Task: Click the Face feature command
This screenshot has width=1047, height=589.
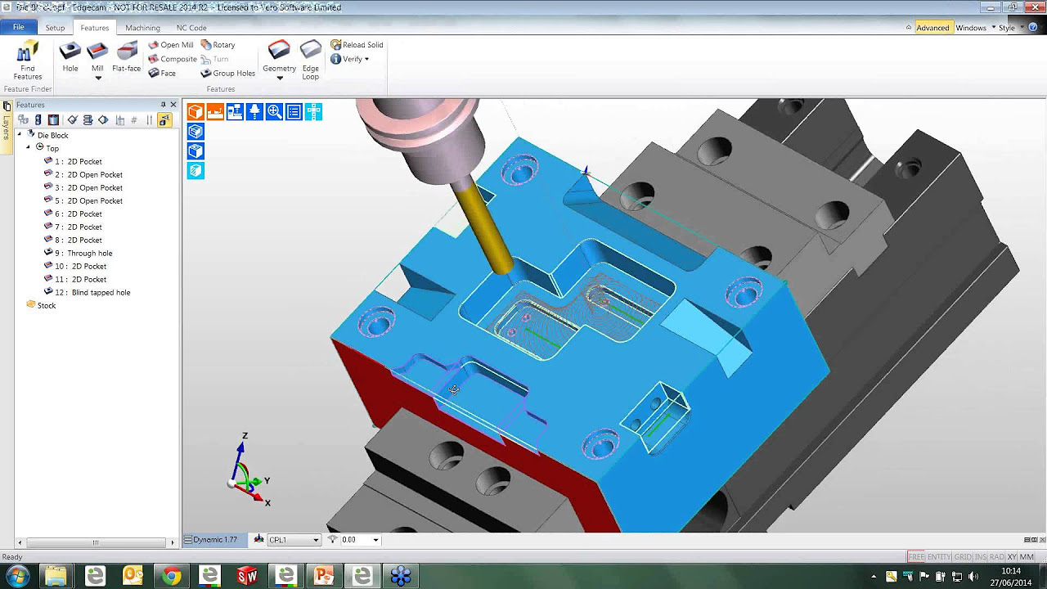Action: click(x=162, y=73)
